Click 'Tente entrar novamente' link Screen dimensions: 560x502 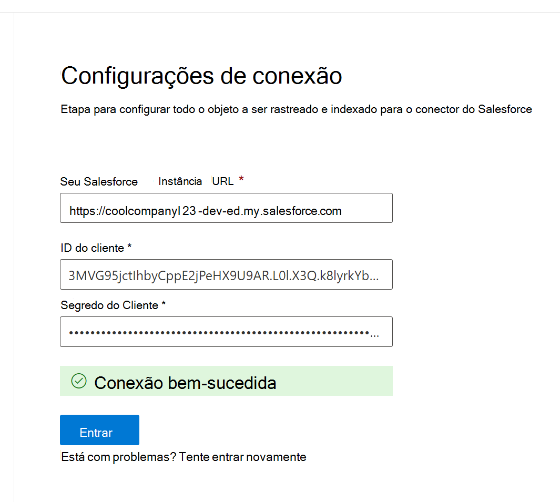pos(243,457)
